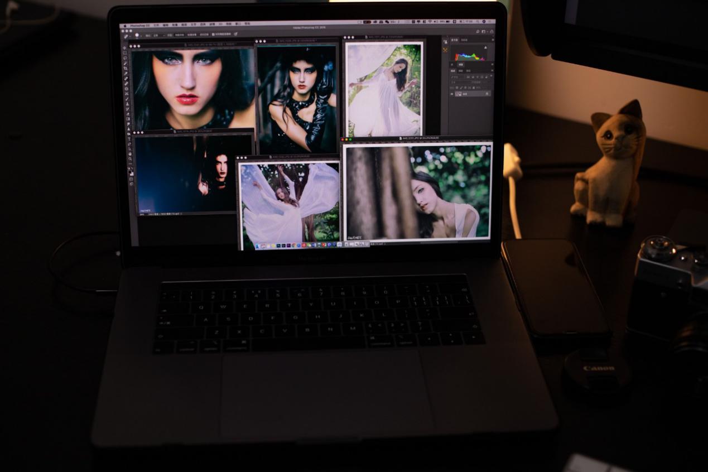The height and width of the screenshot is (472, 708).
Task: Open Google Chrome from the Dock
Action: pyautogui.click(x=293, y=245)
